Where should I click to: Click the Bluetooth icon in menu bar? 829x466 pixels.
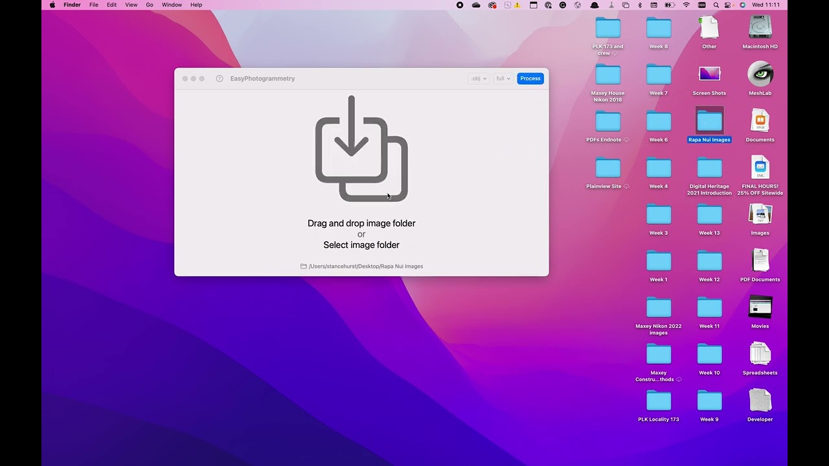[640, 5]
